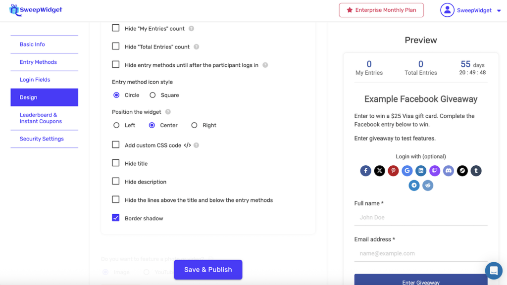Sign in using the Twitch icon
The height and width of the screenshot is (285, 507).
(x=435, y=171)
